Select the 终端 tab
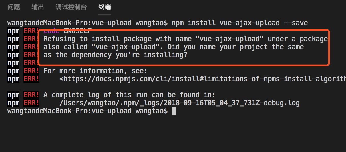The height and width of the screenshot is (152, 346). coord(104,7)
